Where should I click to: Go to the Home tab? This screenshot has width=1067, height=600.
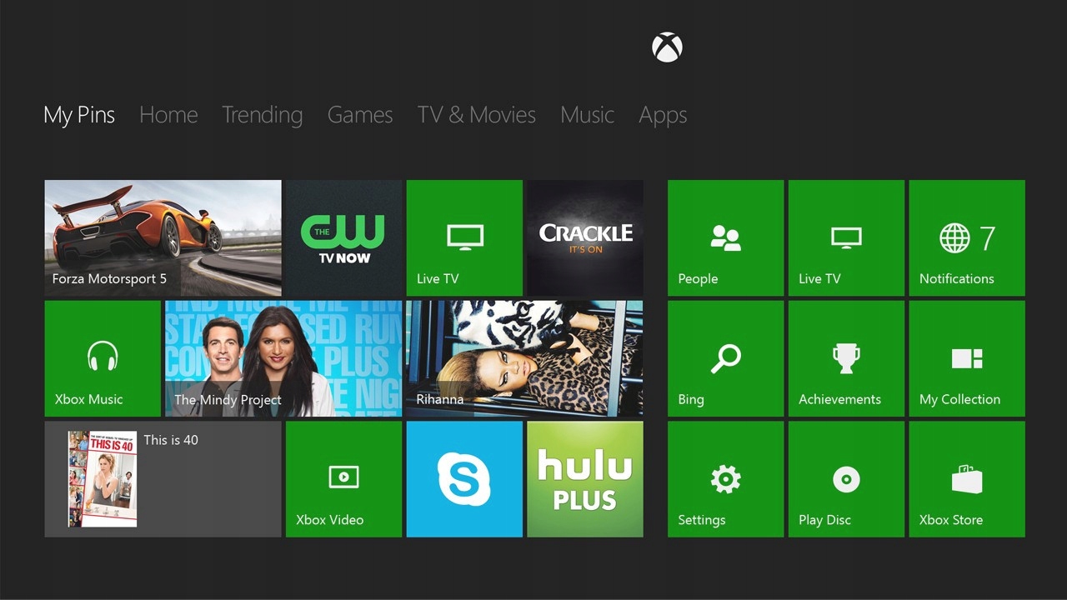[x=168, y=115]
